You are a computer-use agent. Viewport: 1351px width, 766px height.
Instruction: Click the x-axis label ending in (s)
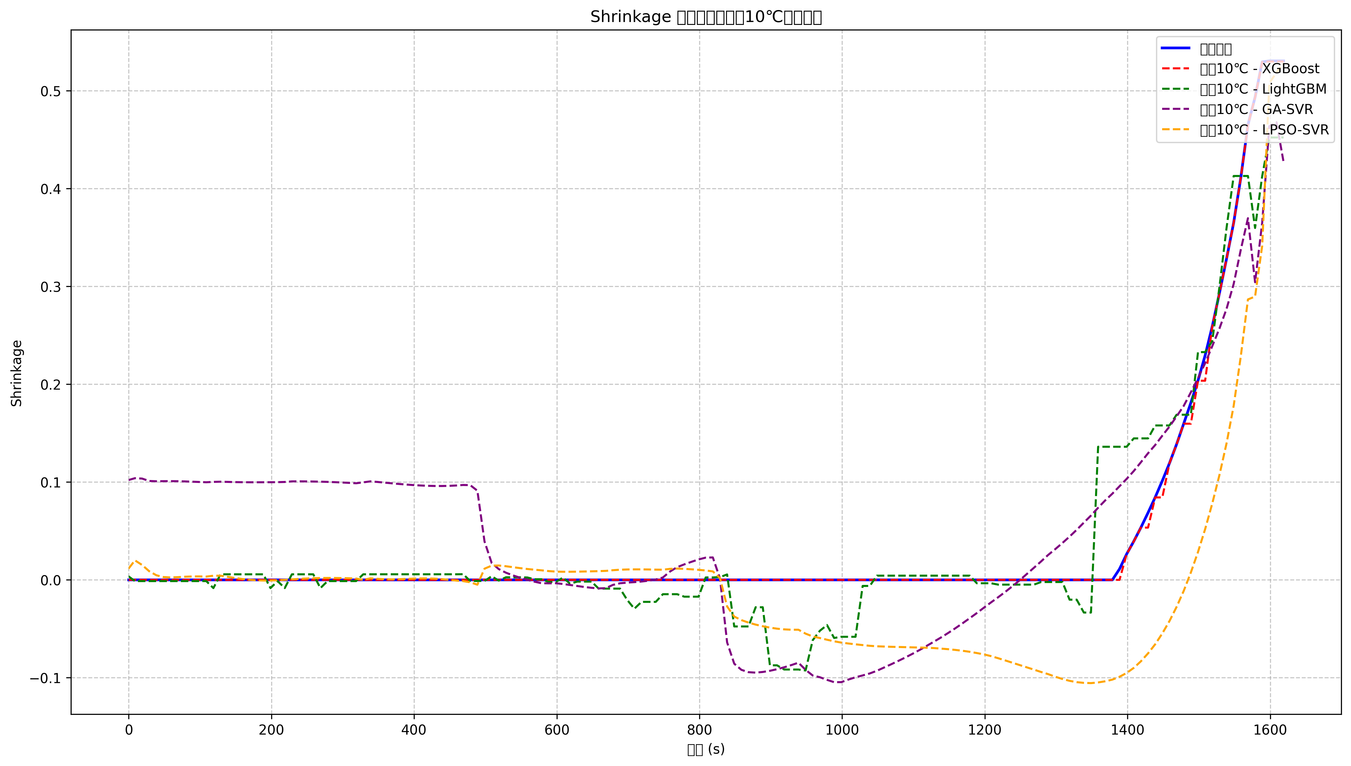(x=706, y=750)
